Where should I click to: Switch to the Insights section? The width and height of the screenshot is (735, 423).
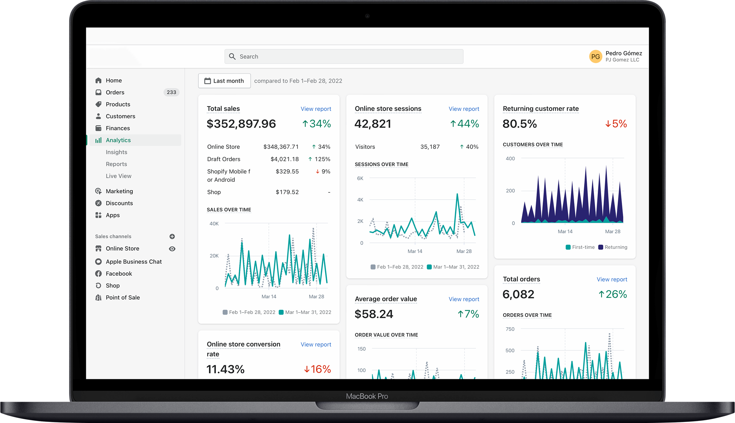tap(116, 152)
